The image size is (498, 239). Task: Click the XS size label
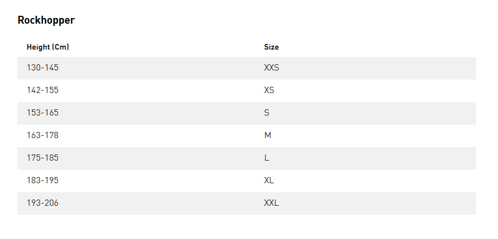269,90
